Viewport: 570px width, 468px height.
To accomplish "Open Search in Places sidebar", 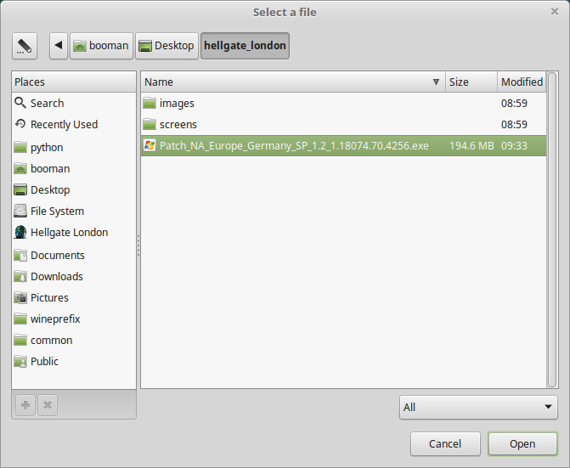I will [x=74, y=103].
